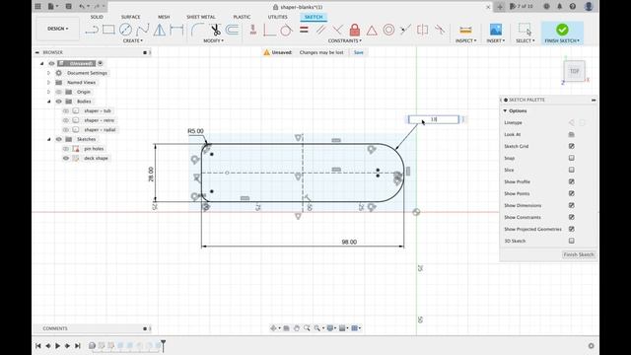
Task: Click the Look At icon in palette
Action: point(572,134)
